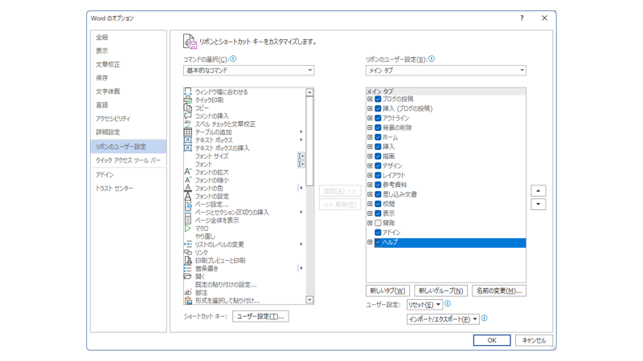This screenshot has height=361, width=643.
Task: Select the テーブルの追加 table icon
Action: [187, 132]
